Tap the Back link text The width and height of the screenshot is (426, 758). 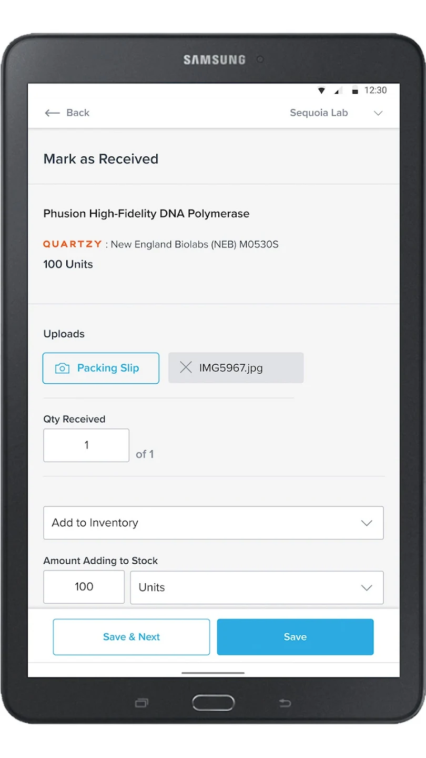coord(78,113)
